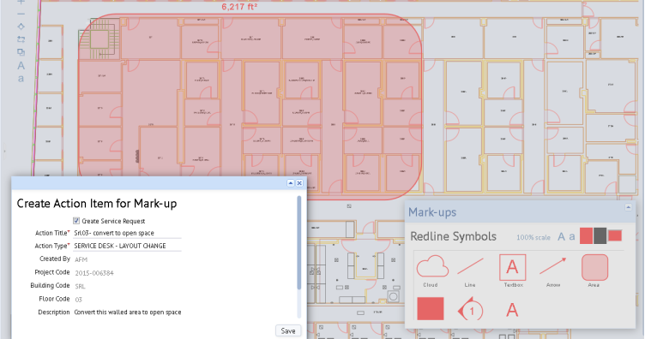This screenshot has width=645, height=339.
Task: Pick the numbered callout symbol
Action: pos(470,309)
